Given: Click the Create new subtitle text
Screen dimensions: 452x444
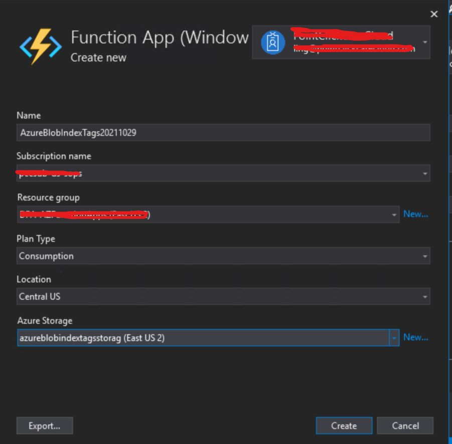Looking at the screenshot, I should coord(98,58).
